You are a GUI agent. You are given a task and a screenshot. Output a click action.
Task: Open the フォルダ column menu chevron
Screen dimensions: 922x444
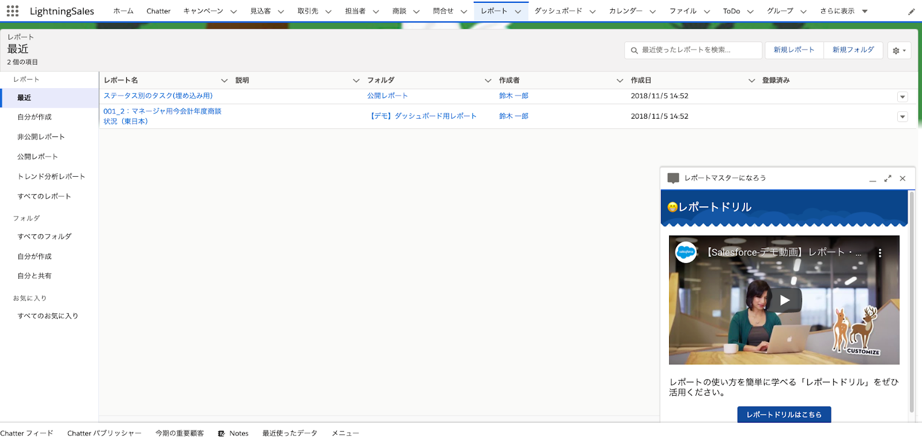coord(488,81)
